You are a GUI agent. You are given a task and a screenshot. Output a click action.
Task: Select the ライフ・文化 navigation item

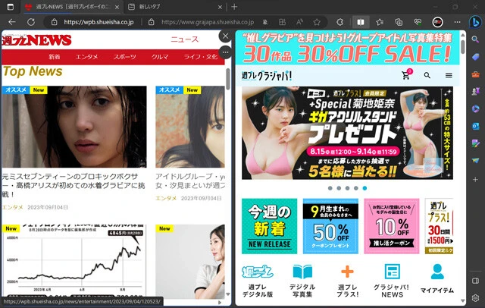200,57
